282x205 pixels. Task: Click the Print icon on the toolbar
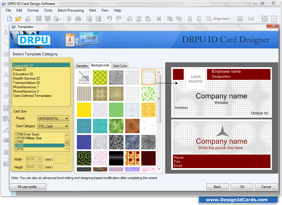pos(78,18)
